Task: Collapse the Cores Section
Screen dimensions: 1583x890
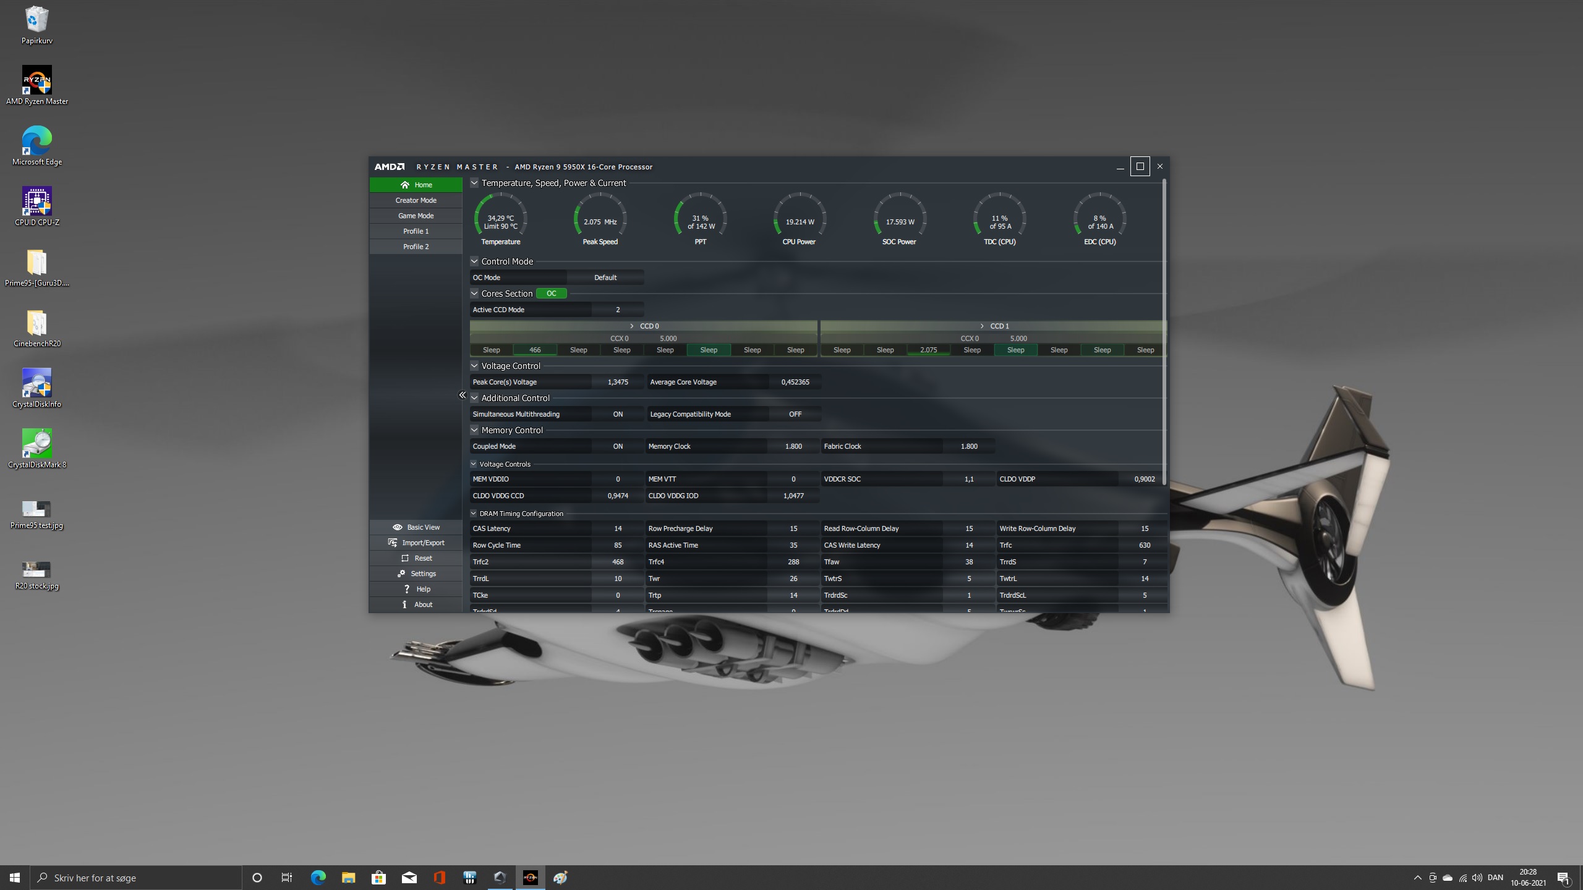Action: click(474, 294)
